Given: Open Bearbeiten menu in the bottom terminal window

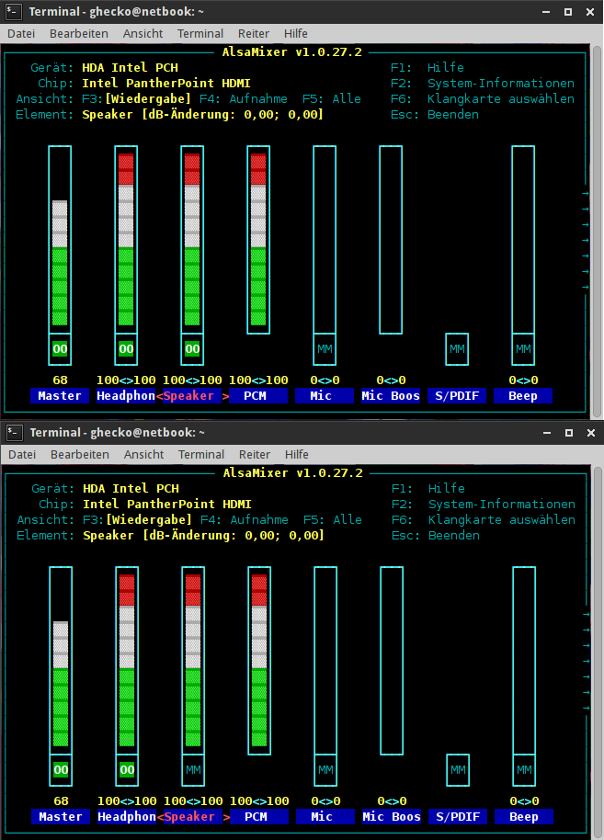Looking at the screenshot, I should tap(80, 454).
